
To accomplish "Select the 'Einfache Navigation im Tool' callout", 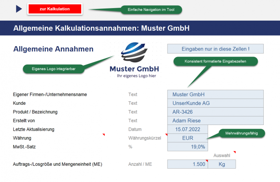I will (151, 9).
